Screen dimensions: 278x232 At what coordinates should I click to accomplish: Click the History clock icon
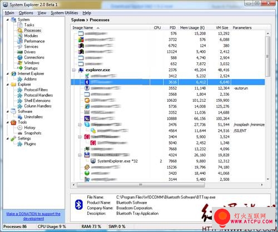click(x=20, y=128)
